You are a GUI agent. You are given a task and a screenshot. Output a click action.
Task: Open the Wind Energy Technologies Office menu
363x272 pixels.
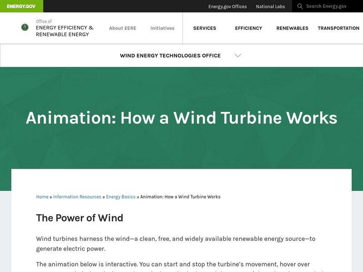click(x=170, y=56)
